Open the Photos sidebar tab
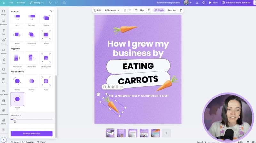The width and height of the screenshot is (256, 143). pyautogui.click(x=4, y=102)
